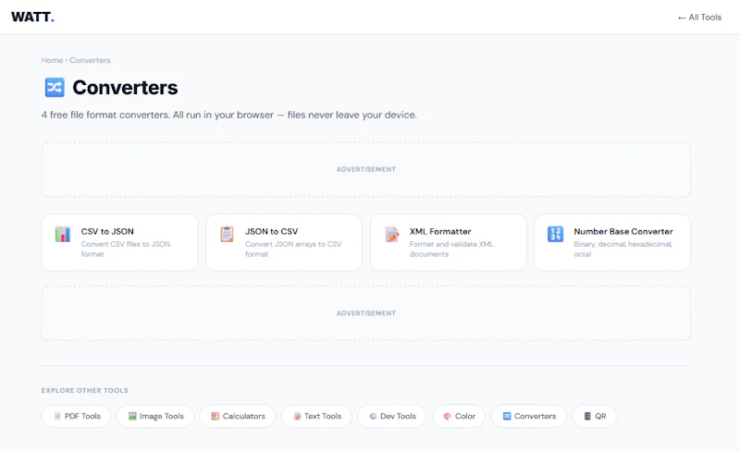Click Text Tools memo icon
The height and width of the screenshot is (451, 740).
[x=297, y=416]
